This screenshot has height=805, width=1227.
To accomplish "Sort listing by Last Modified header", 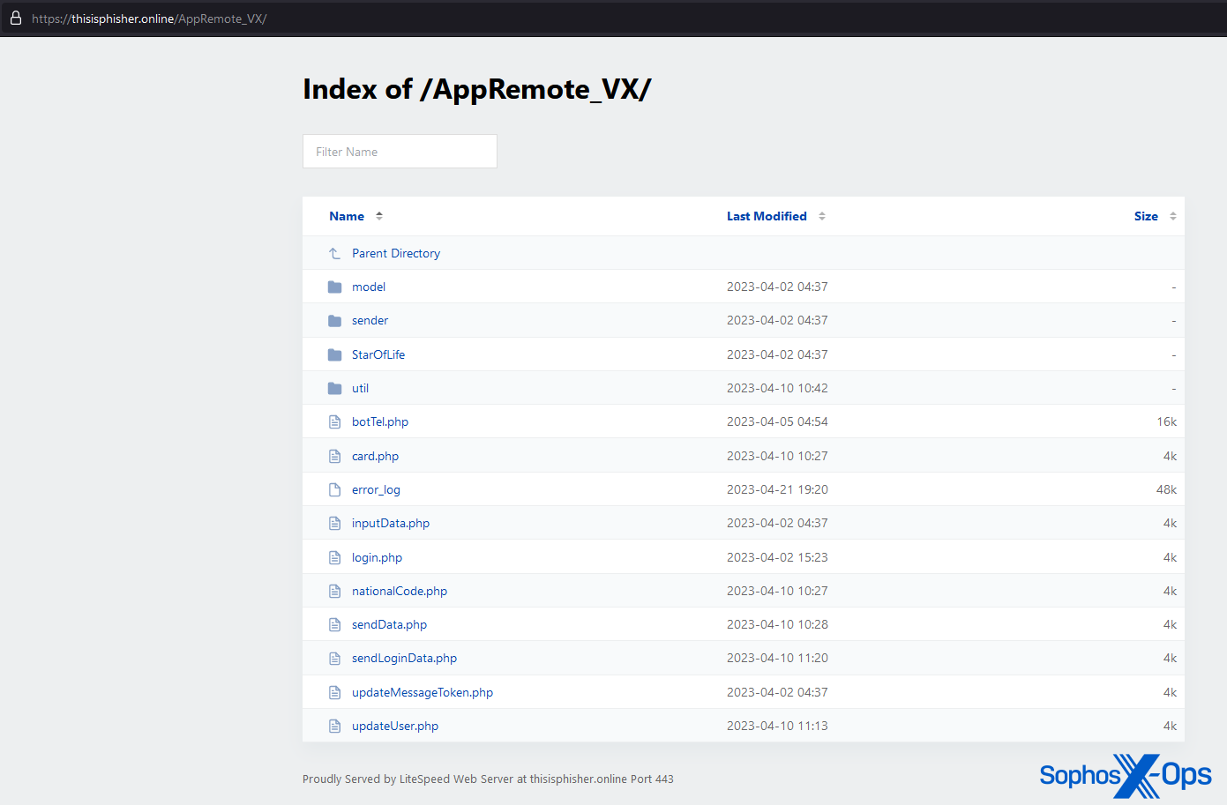I will (767, 216).
